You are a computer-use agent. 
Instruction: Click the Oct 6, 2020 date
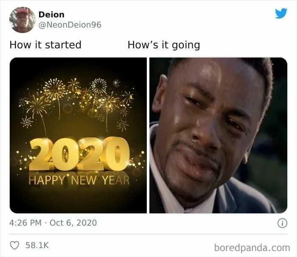73,223
